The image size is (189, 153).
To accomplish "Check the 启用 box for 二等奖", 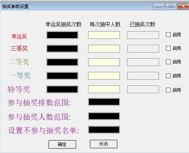I will tap(168, 62).
